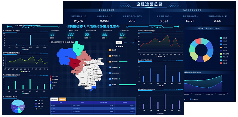
Task: Click the pie legend up arrow pager
Action: (x=36, y=108)
